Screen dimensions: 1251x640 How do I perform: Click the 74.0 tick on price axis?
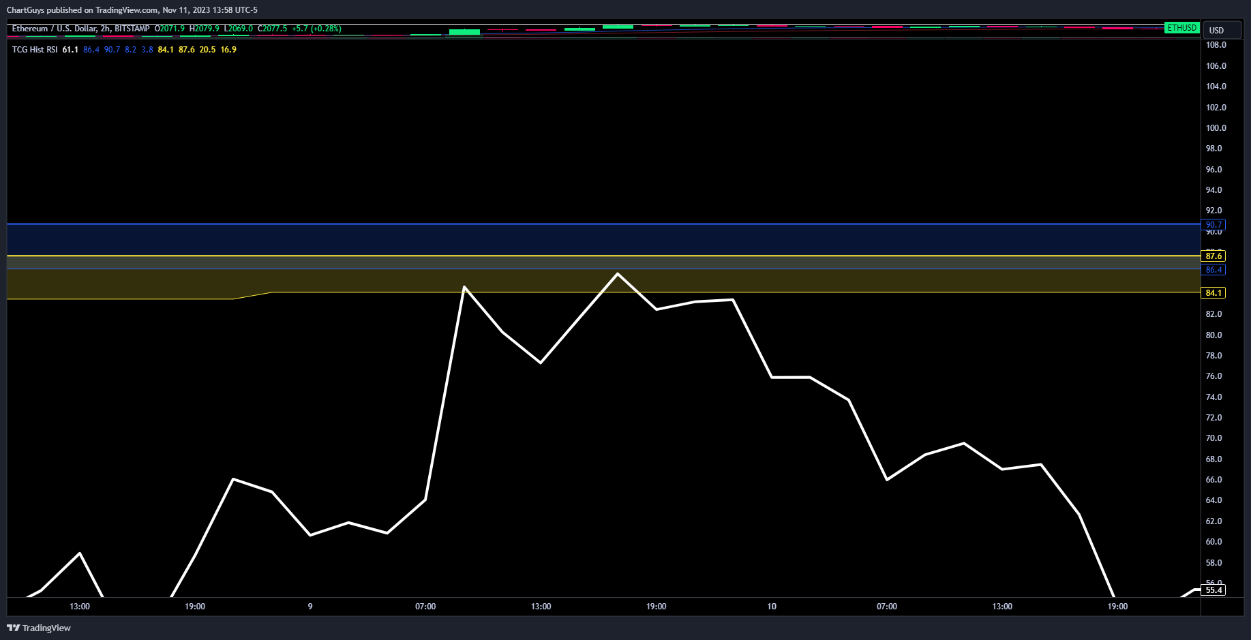1214,397
